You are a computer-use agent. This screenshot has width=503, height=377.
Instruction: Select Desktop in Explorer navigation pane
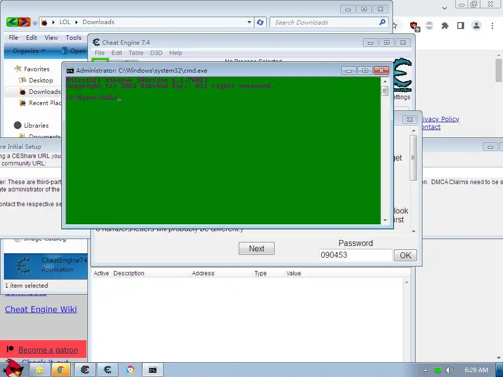tap(41, 80)
